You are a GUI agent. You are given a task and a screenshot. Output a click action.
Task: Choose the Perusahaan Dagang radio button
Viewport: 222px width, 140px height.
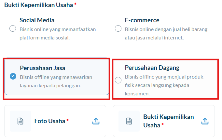click(x=118, y=80)
